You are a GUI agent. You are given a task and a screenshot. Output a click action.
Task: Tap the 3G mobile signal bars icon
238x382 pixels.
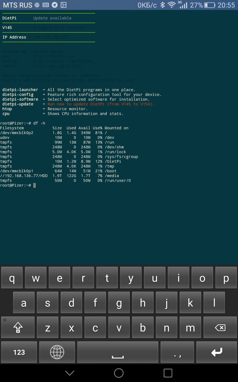point(182,5)
